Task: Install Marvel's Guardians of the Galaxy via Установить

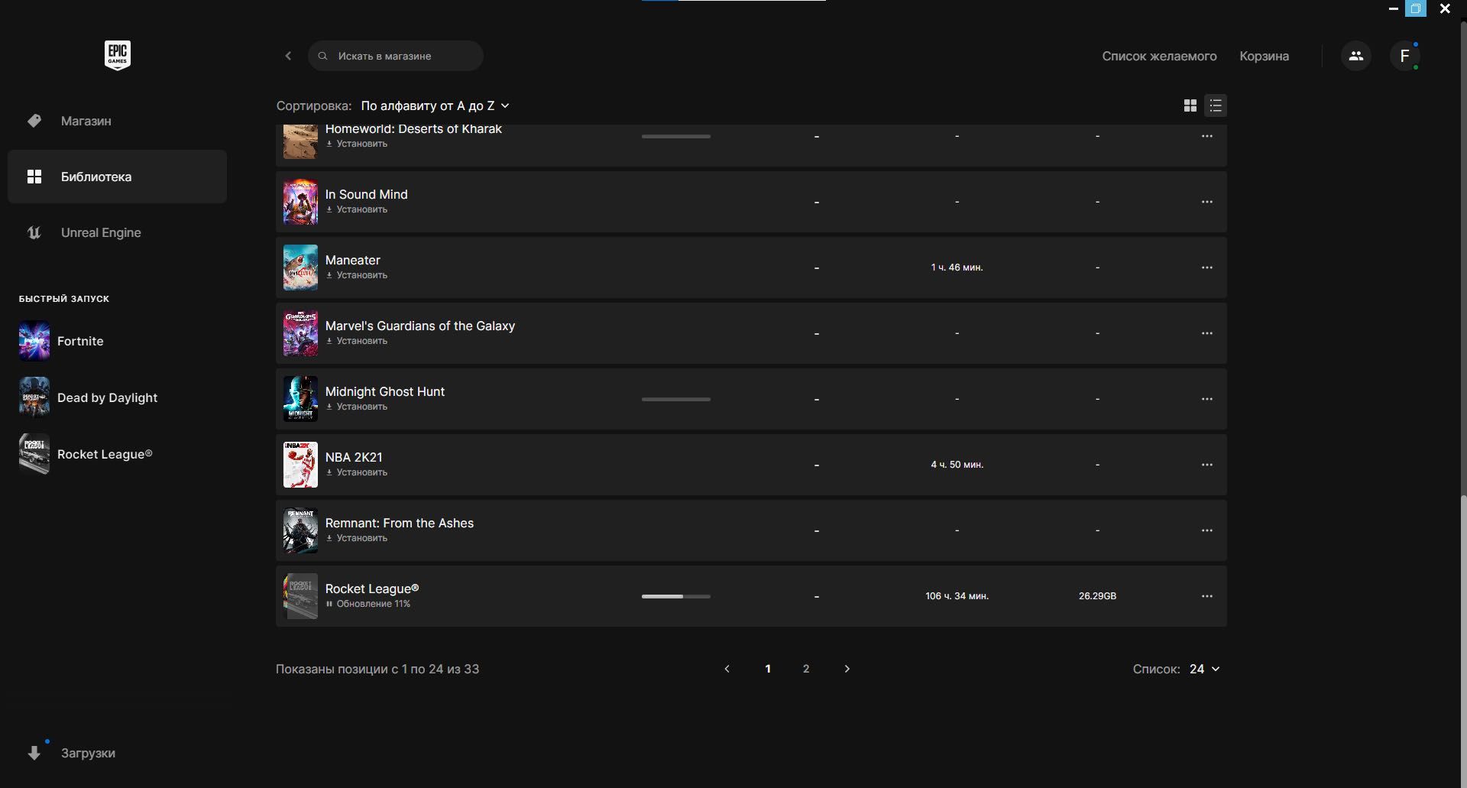Action: (357, 341)
